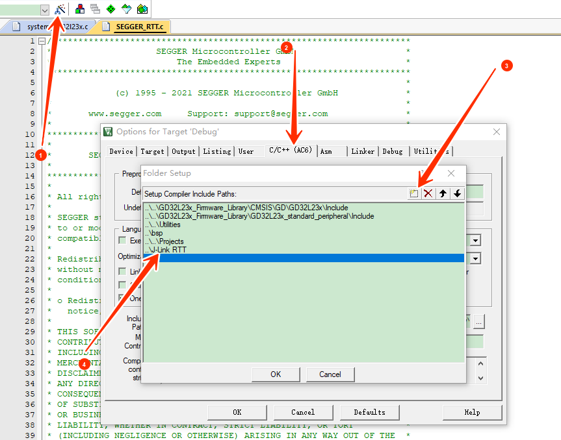Click the Include Paths browse '...' button
Viewport: 561px width, 440px height.
coord(478,323)
